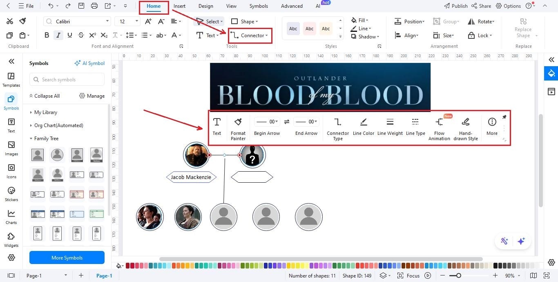Open the Text sidebar panel
Image resolution: width=558 pixels, height=282 pixels.
11,125
